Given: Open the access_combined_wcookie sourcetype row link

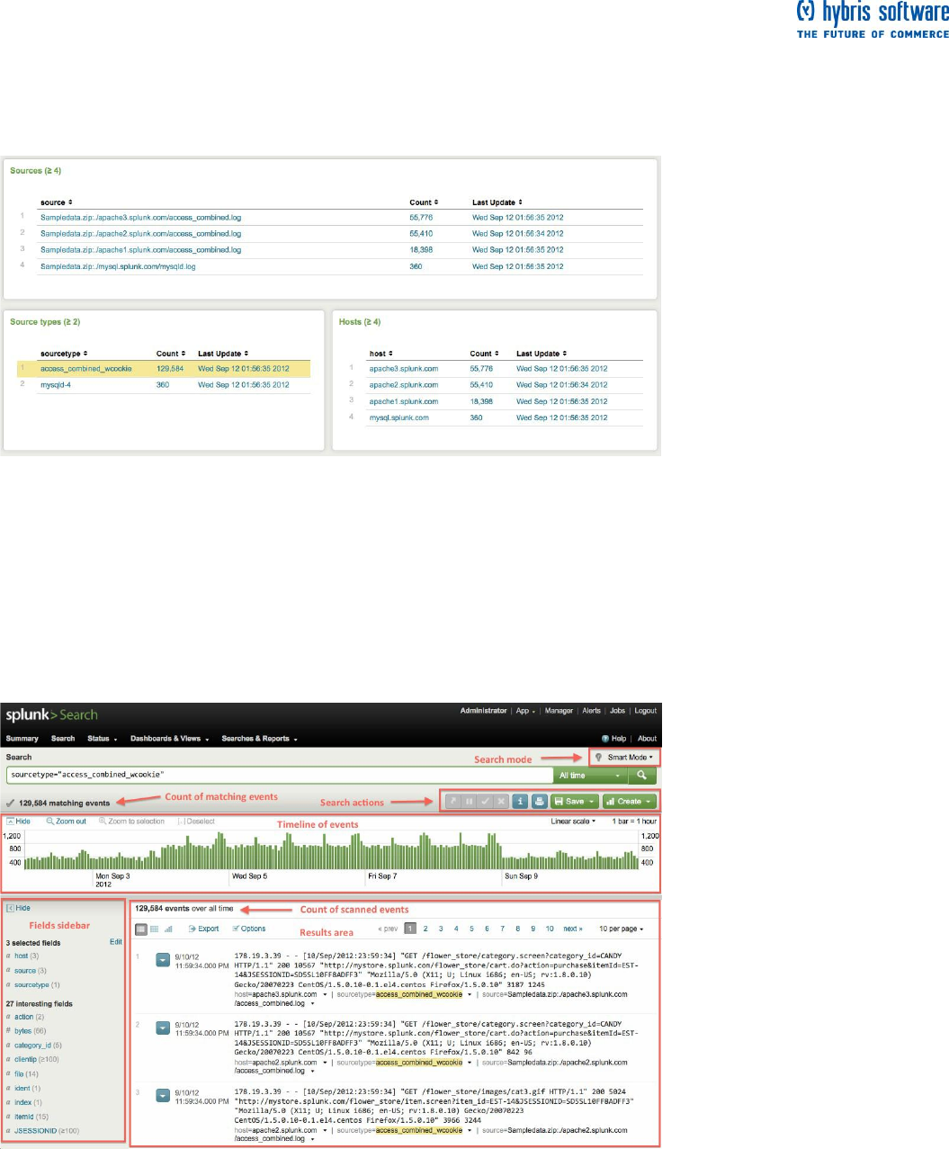Looking at the screenshot, I should [x=86, y=369].
